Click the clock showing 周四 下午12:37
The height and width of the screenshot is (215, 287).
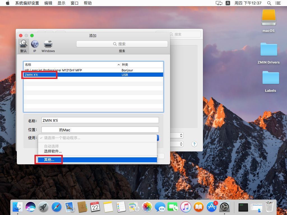tap(248, 3)
